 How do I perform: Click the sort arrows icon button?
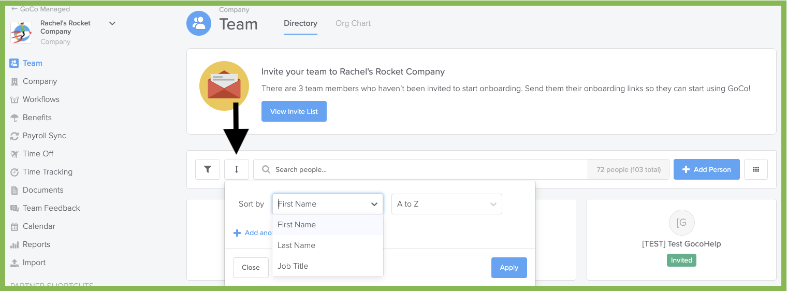237,169
